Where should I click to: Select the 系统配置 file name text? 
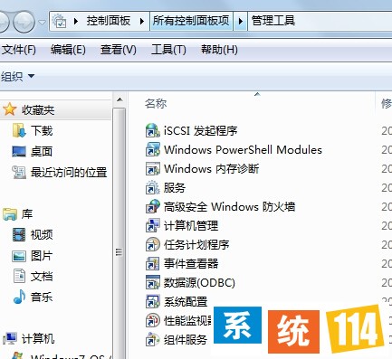pos(186,302)
